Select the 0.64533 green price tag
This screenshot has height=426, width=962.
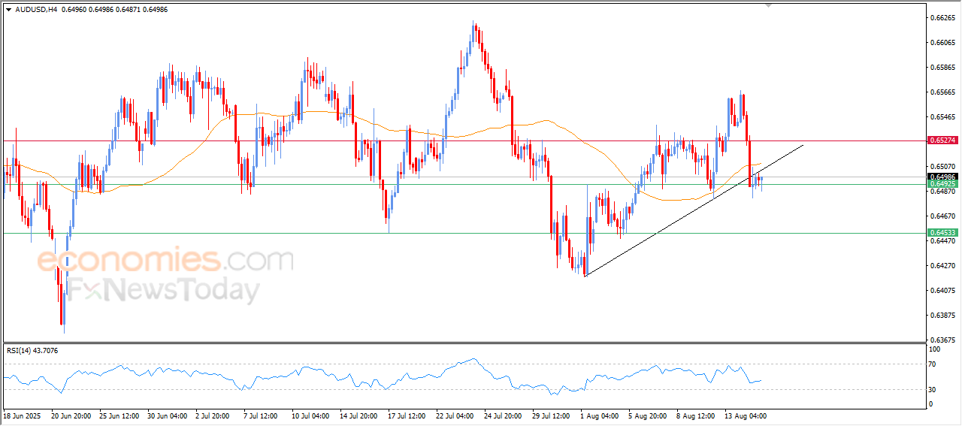click(x=942, y=233)
